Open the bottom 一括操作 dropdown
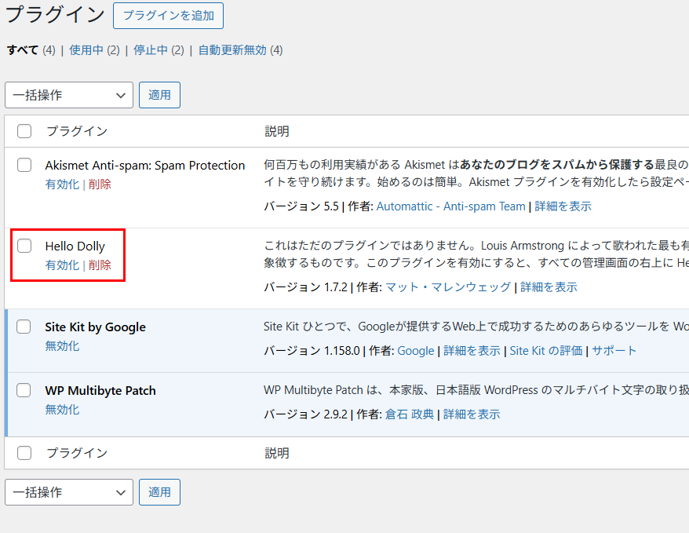Image resolution: width=689 pixels, height=533 pixels. click(x=69, y=492)
